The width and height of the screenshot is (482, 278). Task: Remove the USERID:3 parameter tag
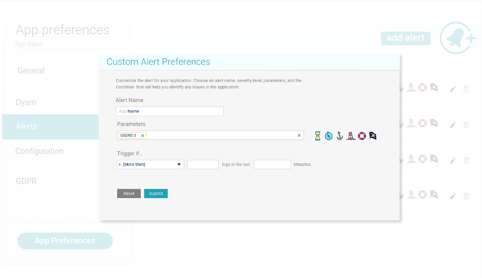[142, 135]
